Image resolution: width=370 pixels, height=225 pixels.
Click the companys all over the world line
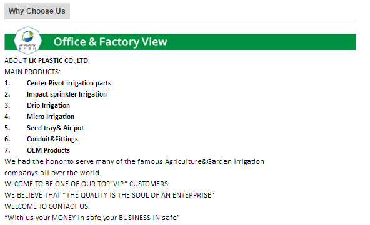point(52,173)
